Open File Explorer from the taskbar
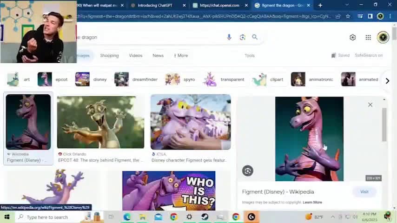The image size is (397, 223). coord(143,217)
